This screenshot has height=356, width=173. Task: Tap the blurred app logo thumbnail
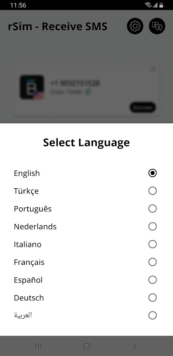pos(32,87)
